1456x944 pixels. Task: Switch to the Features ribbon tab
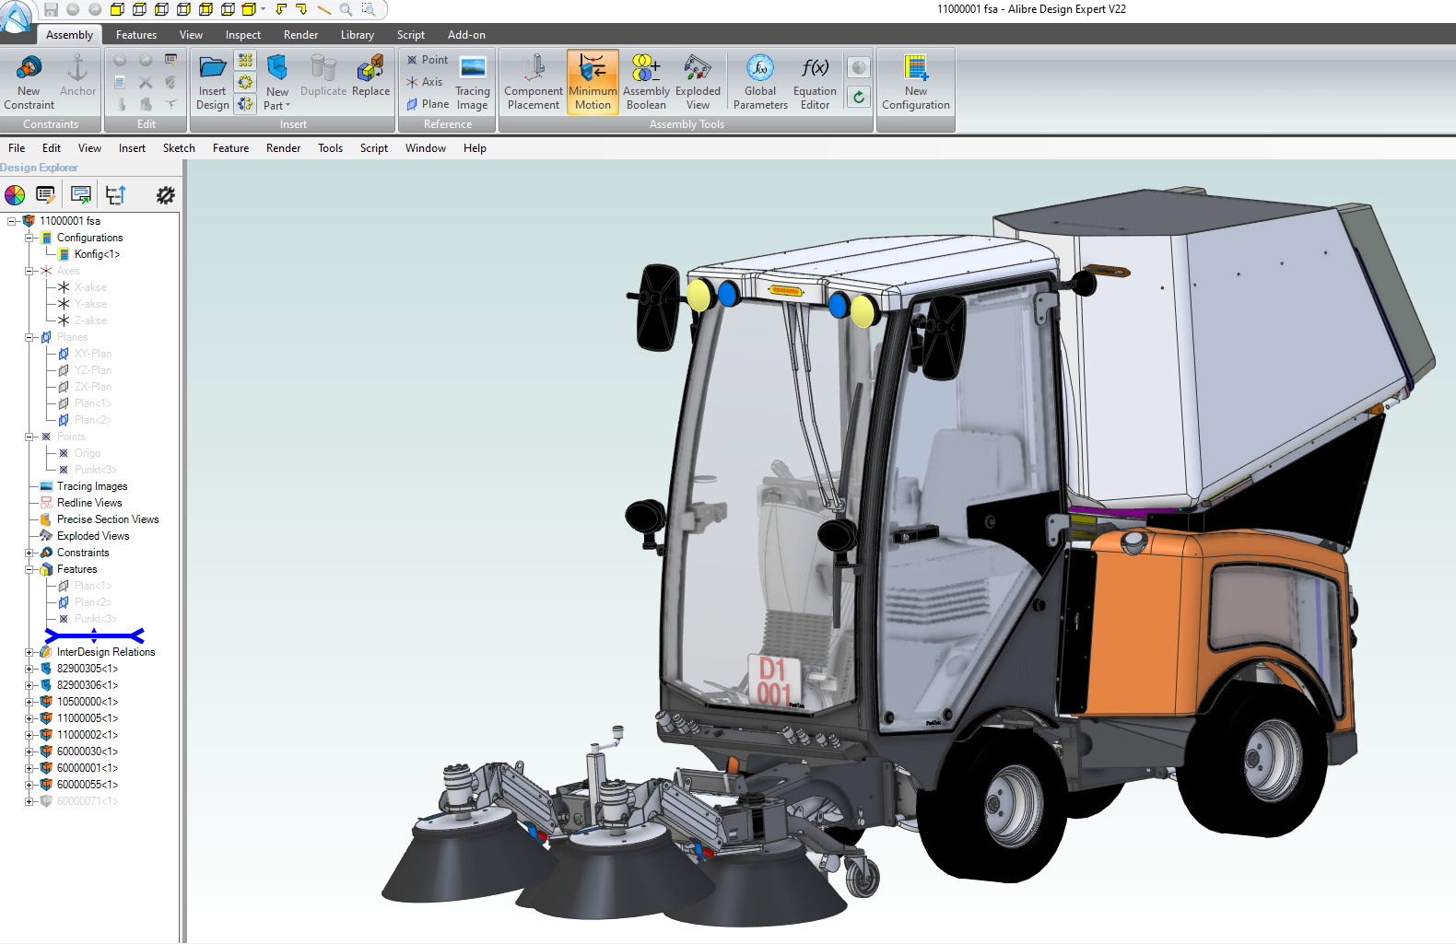click(x=136, y=35)
